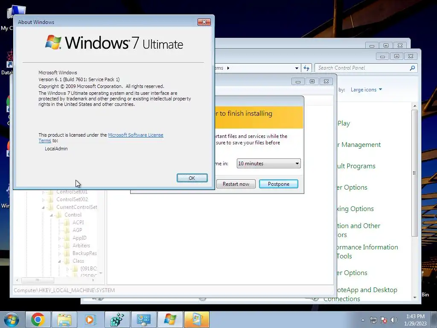This screenshot has width=437, height=328.
Task: Open the 'r Management' Control Panel item
Action: click(358, 144)
